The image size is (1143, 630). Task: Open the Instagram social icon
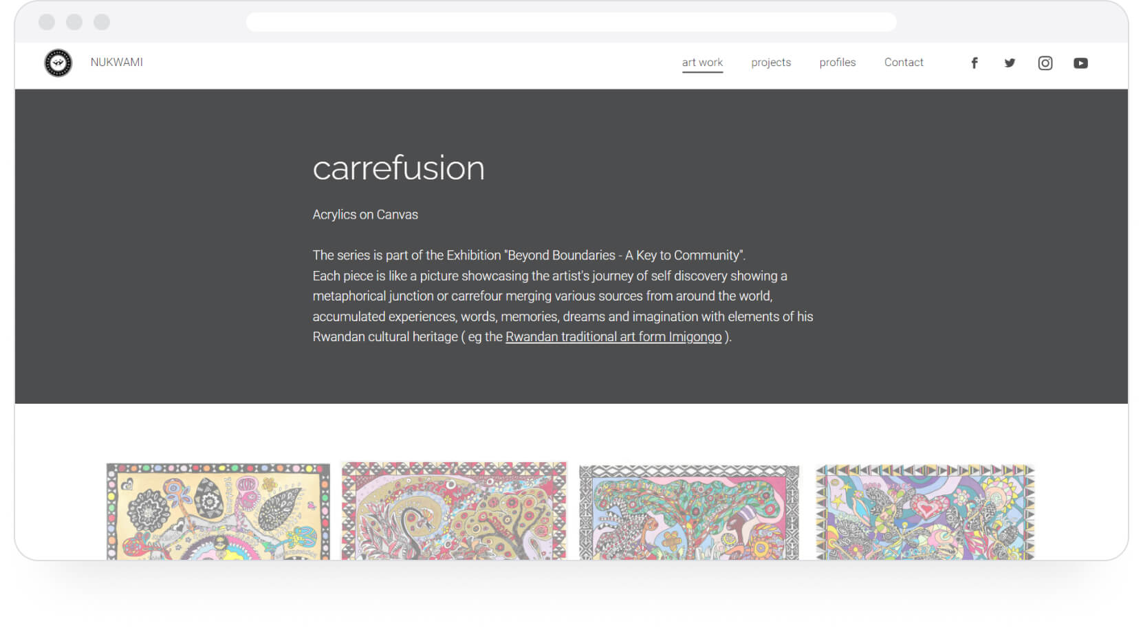click(x=1045, y=63)
